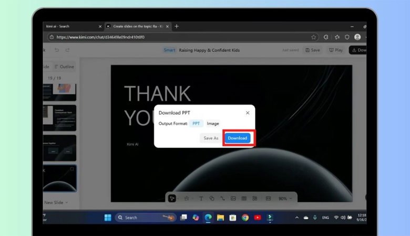
Task: Close the Download PPT dialog
Action: tap(248, 113)
